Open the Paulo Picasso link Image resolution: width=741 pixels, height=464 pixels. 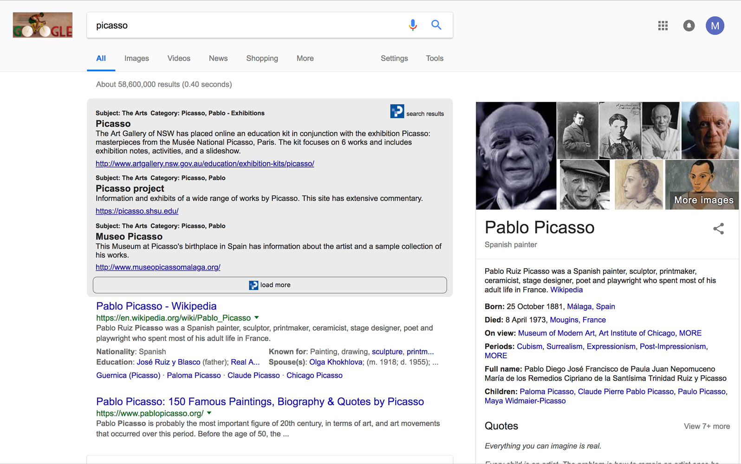click(702, 392)
